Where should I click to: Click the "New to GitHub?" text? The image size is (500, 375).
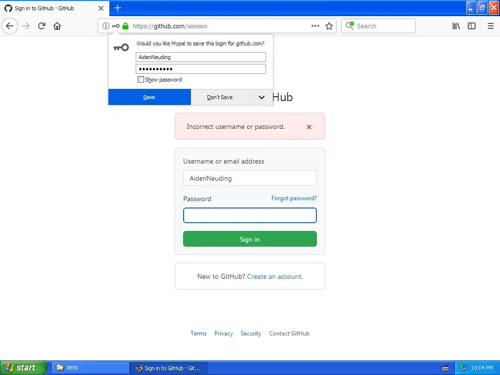tap(221, 276)
